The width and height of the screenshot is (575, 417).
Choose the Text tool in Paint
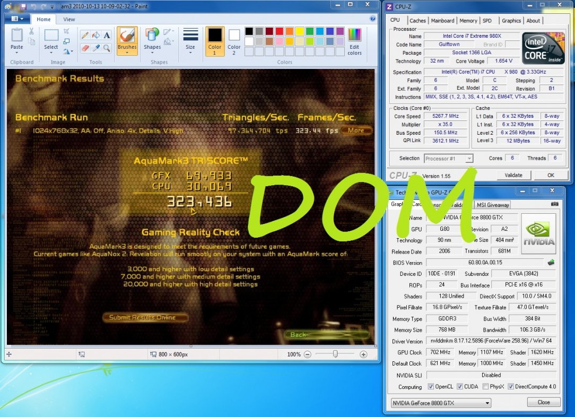point(107,36)
